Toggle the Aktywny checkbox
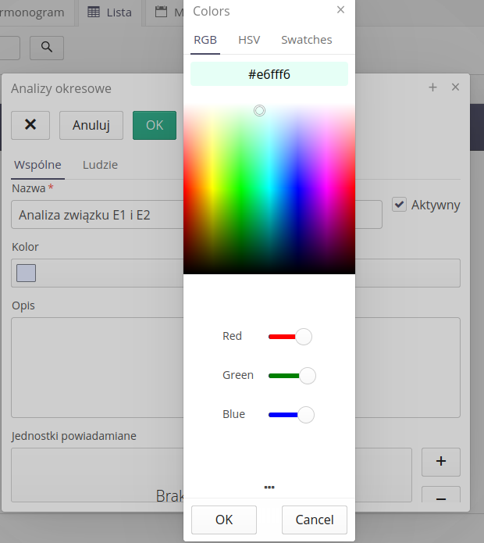The width and height of the screenshot is (484, 543). click(400, 205)
